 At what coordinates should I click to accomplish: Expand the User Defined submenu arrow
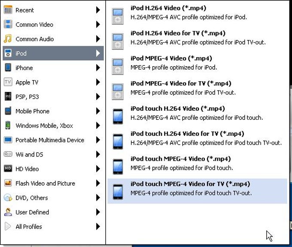(98, 212)
